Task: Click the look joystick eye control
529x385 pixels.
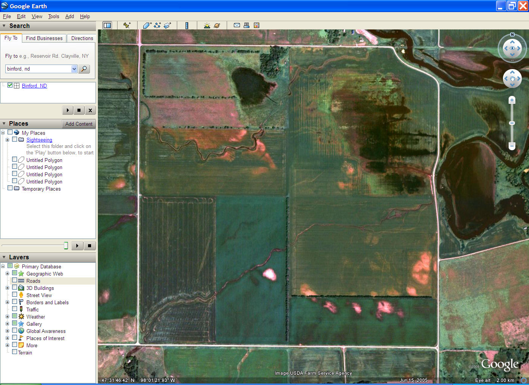Action: click(x=512, y=48)
